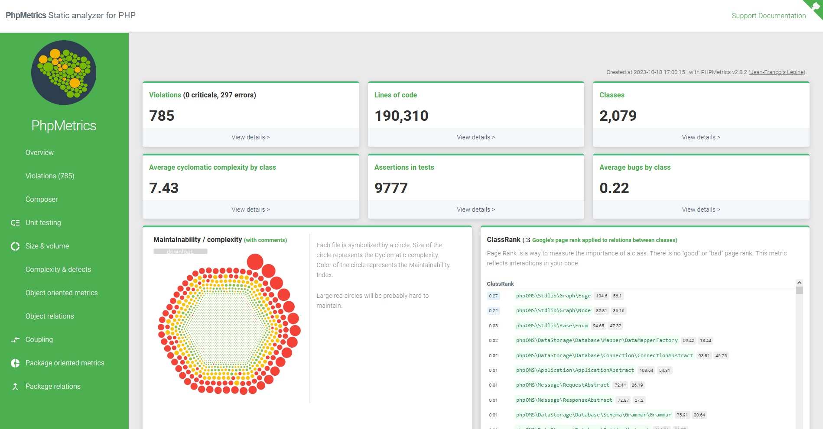The image size is (823, 429).
Task: Click the Unit testing sidebar icon
Action: 15,223
